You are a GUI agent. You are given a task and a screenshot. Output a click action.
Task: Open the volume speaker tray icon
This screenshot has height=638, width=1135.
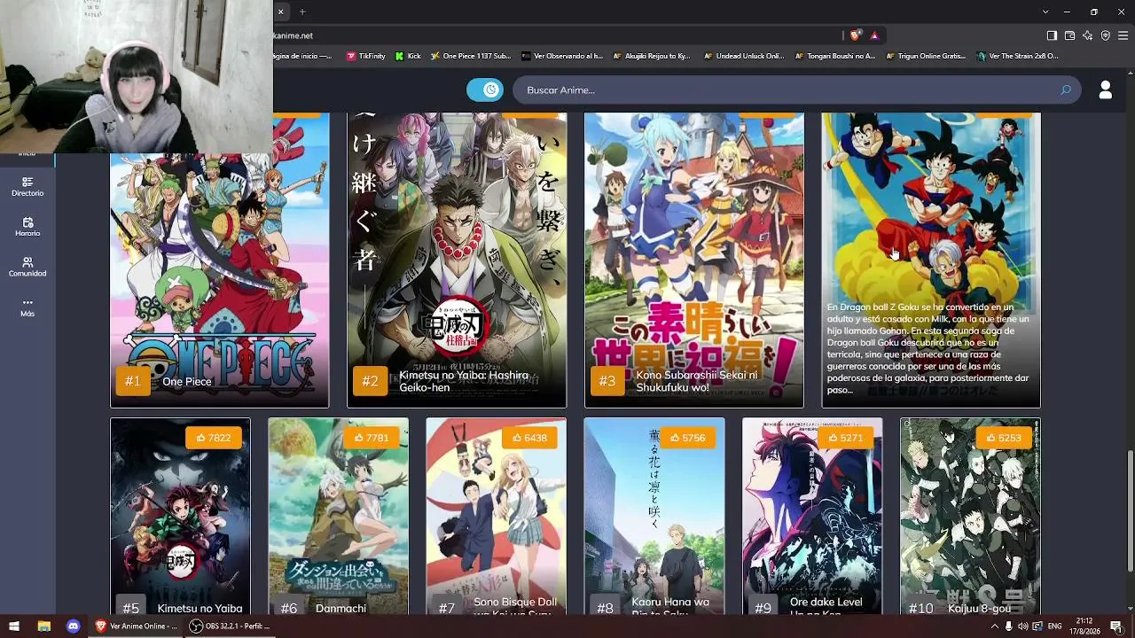[1022, 626]
